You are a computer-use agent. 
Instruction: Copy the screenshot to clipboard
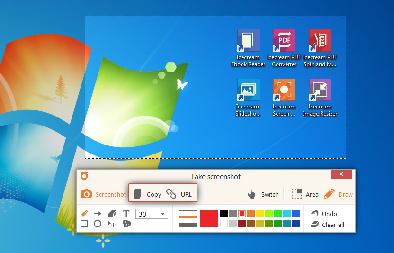[x=147, y=194]
